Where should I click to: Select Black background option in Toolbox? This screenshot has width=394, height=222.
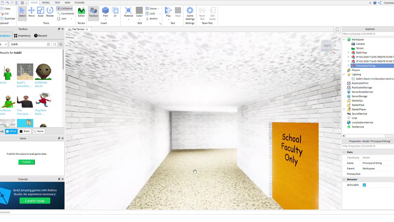click(x=24, y=131)
